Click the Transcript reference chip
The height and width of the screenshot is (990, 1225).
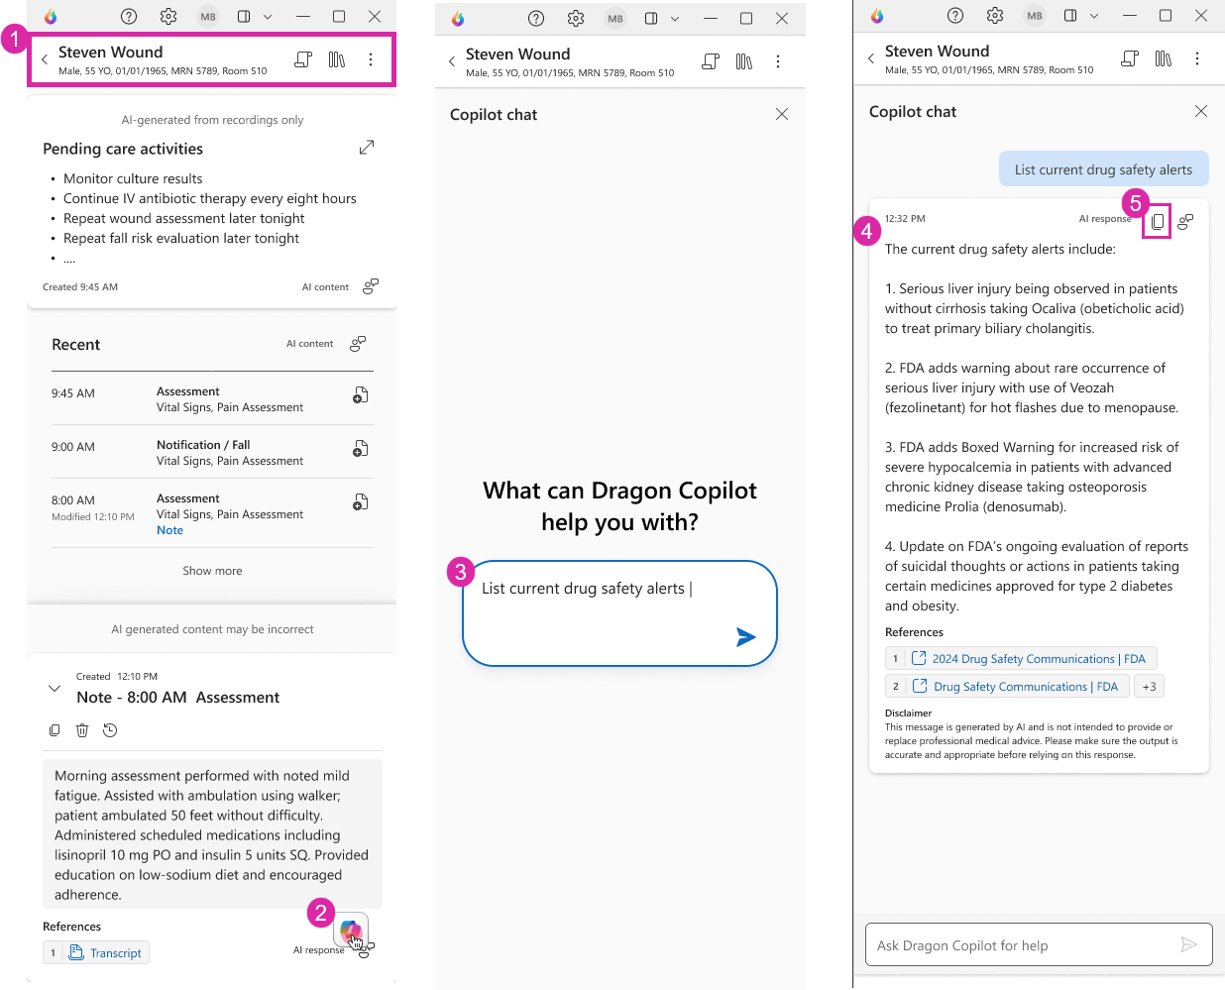click(x=96, y=952)
